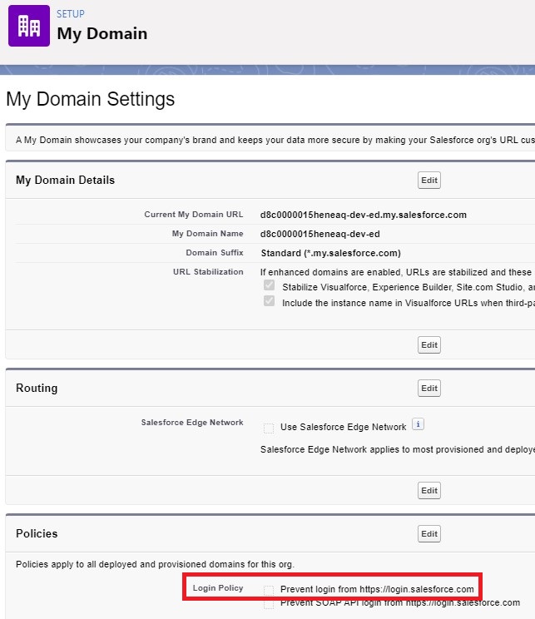The width and height of the screenshot is (535, 619).
Task: Click Edit button below Salesforce Edge Network text
Action: click(429, 491)
